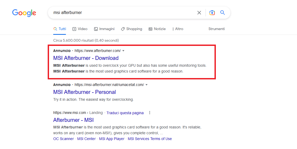
Task: Expand dropdown arrow next to natriumacetat.com URL
Action: (147, 85)
